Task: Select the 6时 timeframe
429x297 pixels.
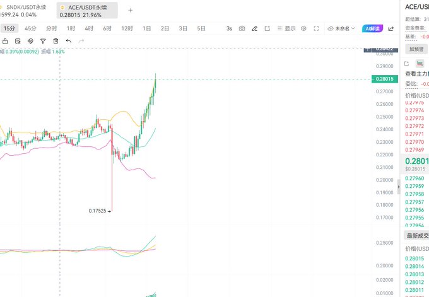Action: point(107,28)
